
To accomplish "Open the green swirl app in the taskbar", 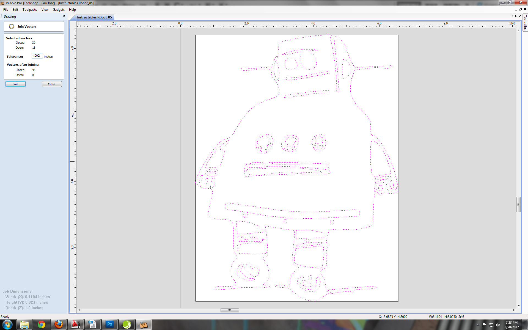I will pos(127,325).
